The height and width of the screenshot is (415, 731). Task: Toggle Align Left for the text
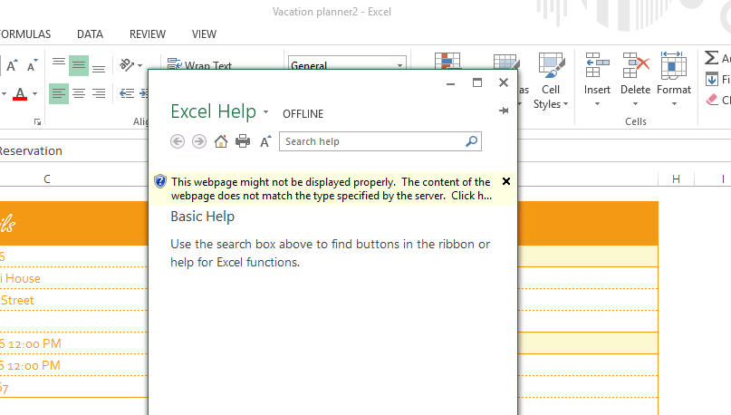pos(59,93)
